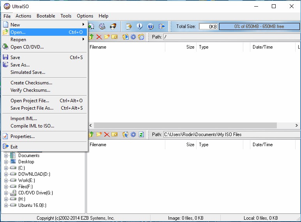Choose Exit from the File menu
The image size is (301, 222).
point(44,147)
